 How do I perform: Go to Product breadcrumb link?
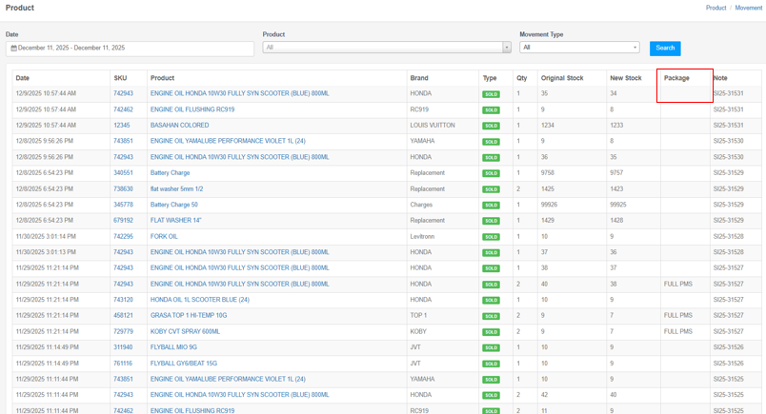(716, 8)
